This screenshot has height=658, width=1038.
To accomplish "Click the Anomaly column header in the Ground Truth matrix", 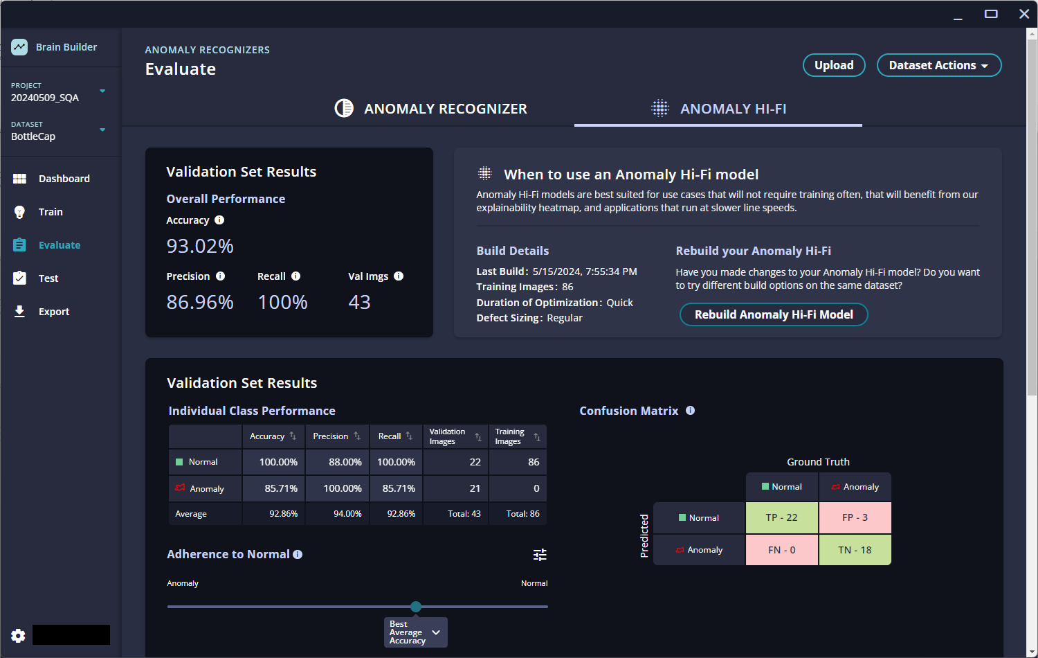I will pyautogui.click(x=855, y=487).
